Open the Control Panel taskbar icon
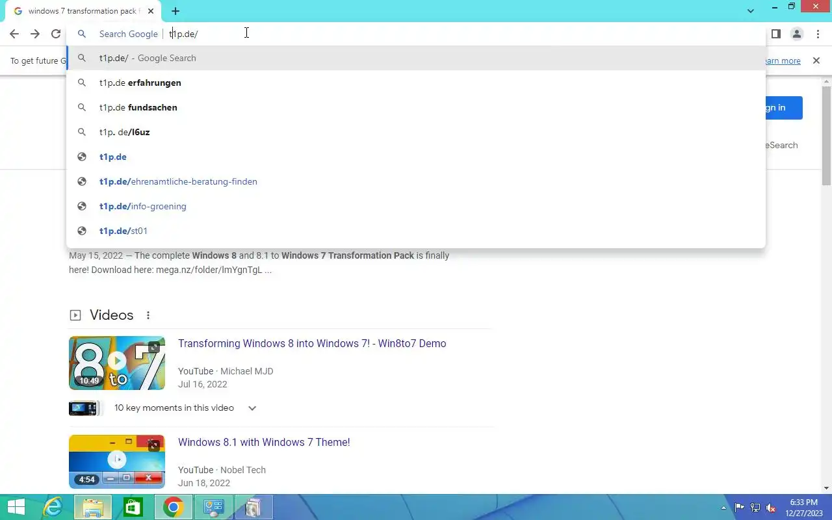Viewport: 832px width, 520px height. point(213,507)
